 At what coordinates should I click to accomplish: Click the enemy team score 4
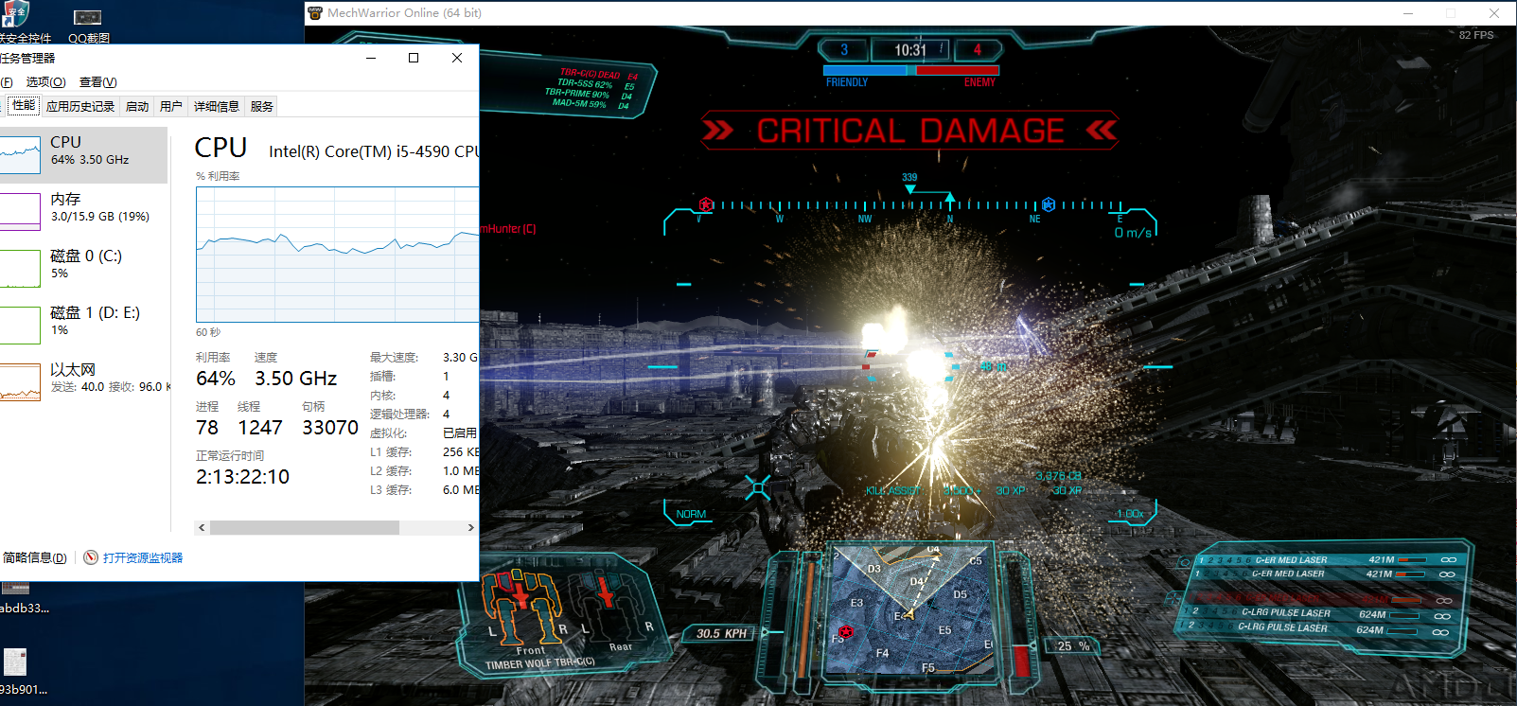pyautogui.click(x=977, y=50)
